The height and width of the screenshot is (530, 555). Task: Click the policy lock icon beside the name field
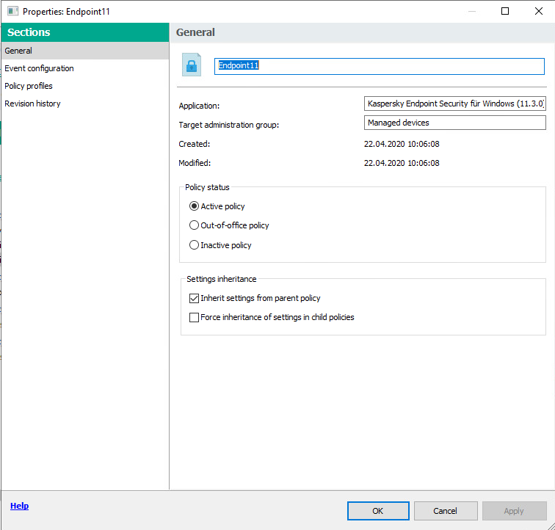[192, 65]
